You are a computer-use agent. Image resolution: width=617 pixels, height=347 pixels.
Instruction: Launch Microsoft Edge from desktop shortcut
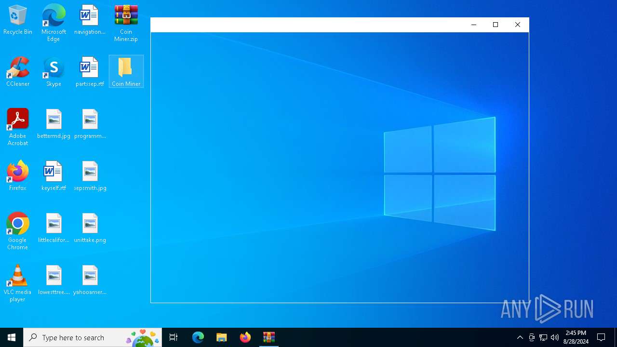[54, 23]
